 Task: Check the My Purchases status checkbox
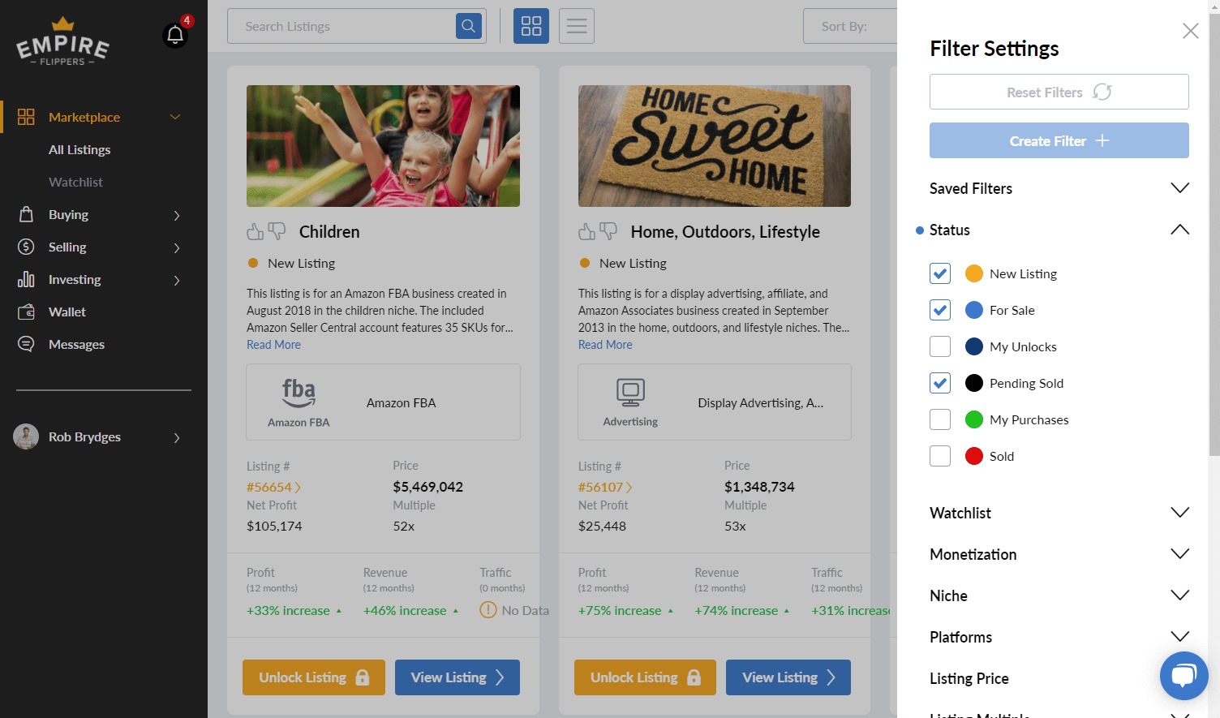click(940, 419)
